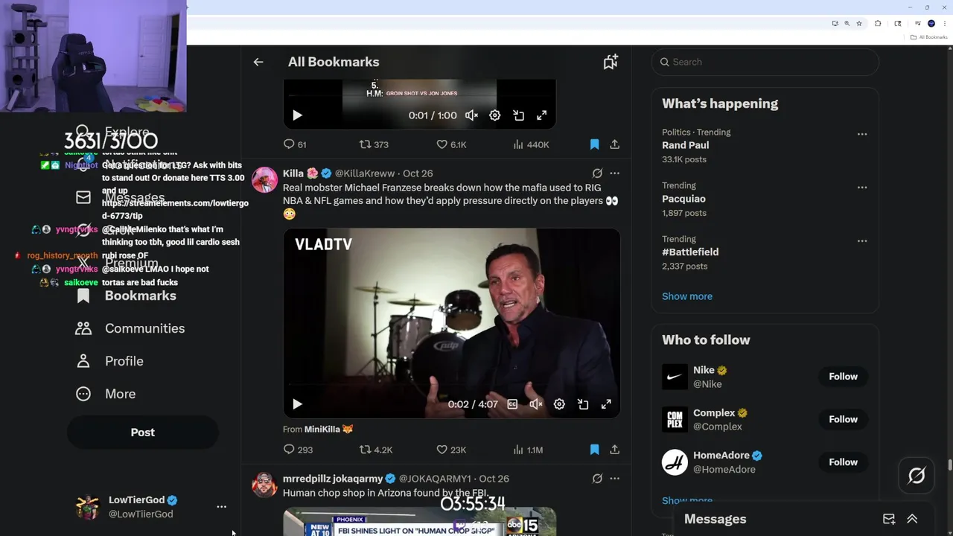Screen dimensions: 953x536
Task: Click the Search input field
Action: [765, 62]
